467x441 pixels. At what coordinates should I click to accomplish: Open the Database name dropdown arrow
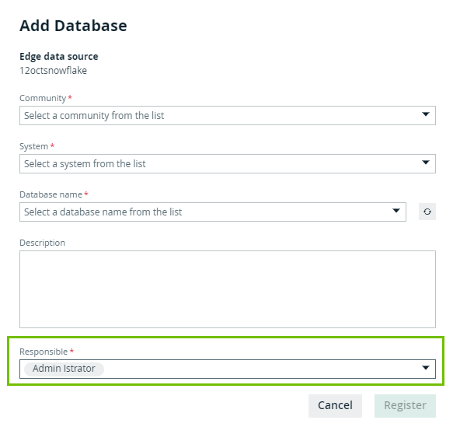coord(396,212)
